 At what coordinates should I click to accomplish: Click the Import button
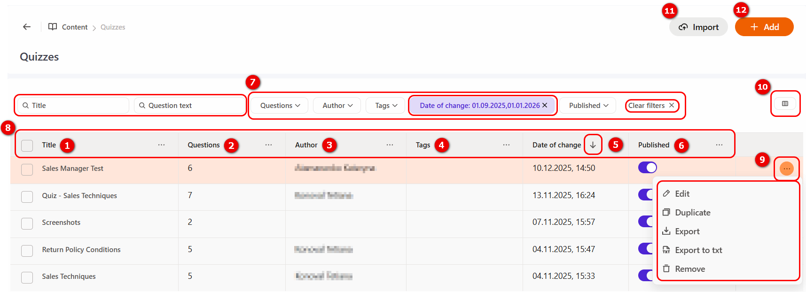698,27
